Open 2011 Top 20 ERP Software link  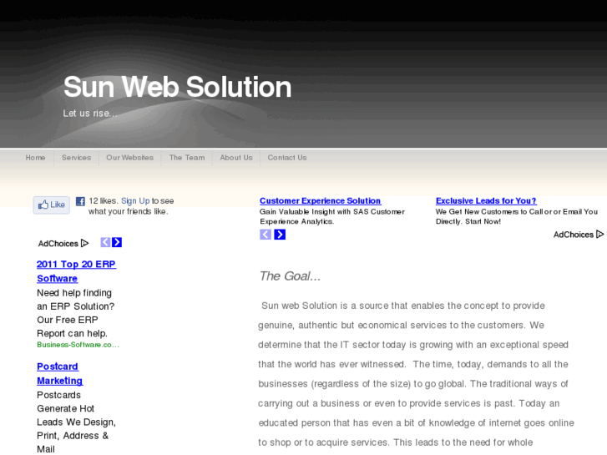76,271
